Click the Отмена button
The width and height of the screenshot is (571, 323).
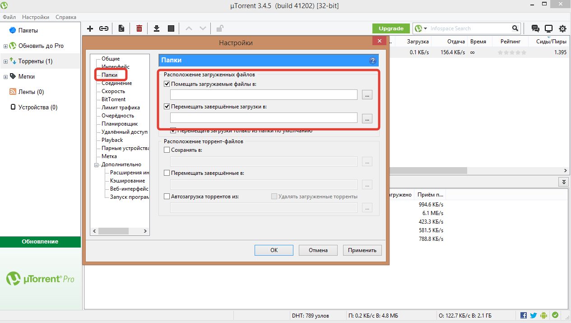coord(318,250)
